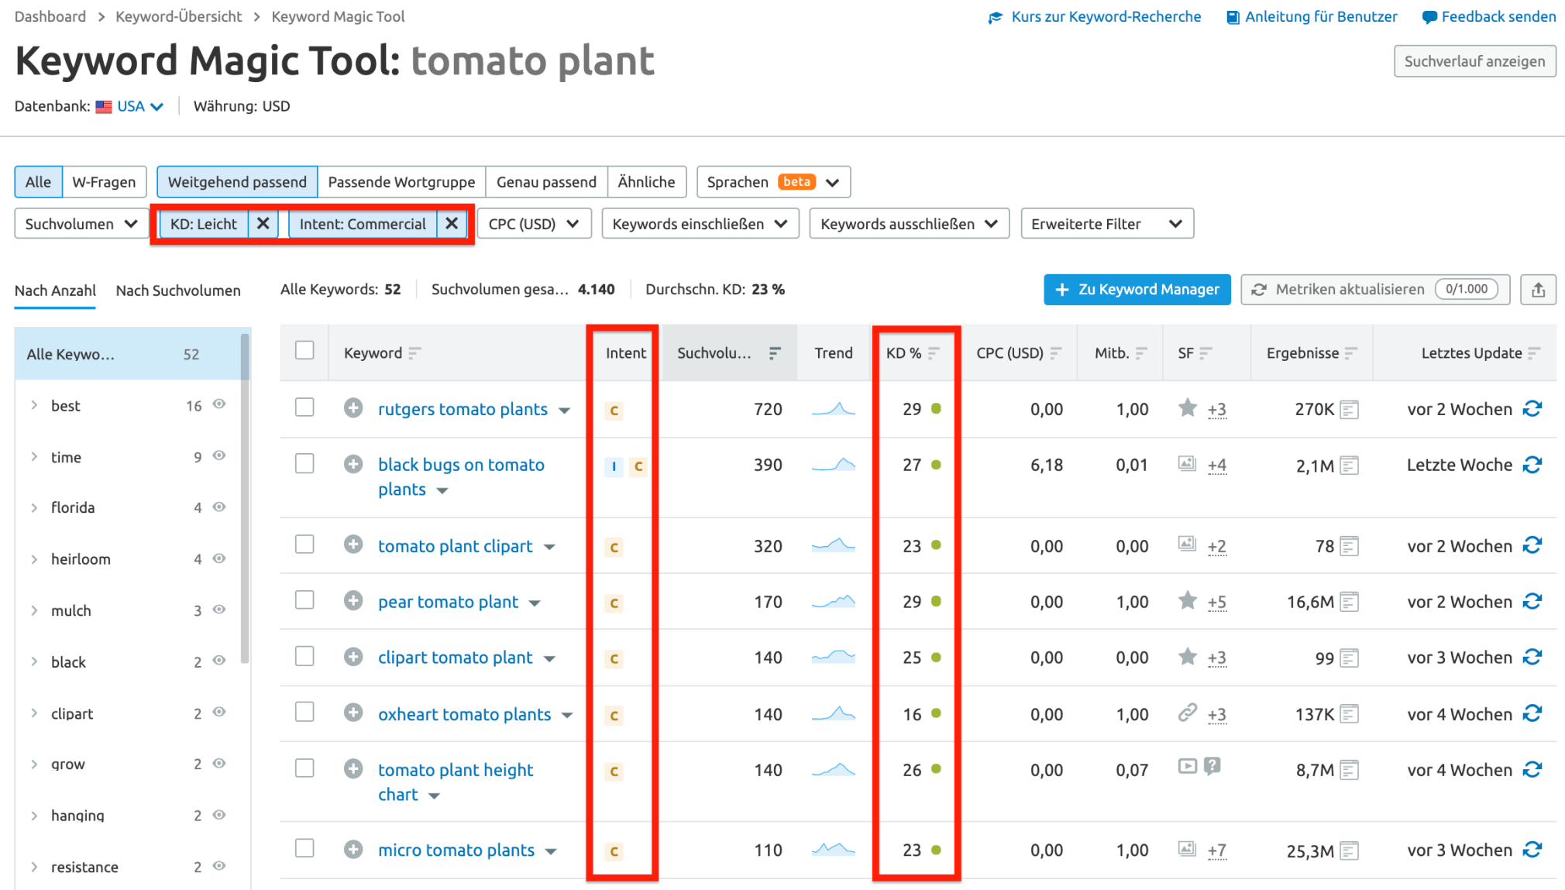Refresh metrics for pear tomato plant row

click(x=1532, y=601)
